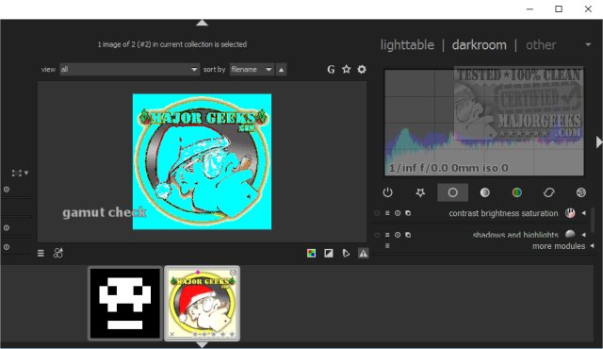Select the black skull filmstrip thumbnail

click(x=125, y=303)
